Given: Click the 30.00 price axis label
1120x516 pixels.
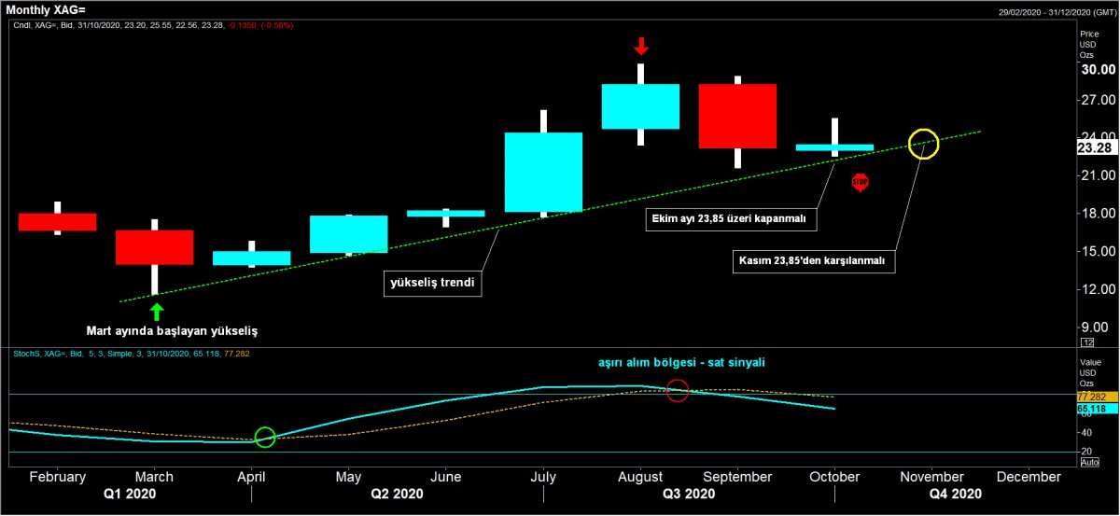Looking at the screenshot, I should 1099,69.
